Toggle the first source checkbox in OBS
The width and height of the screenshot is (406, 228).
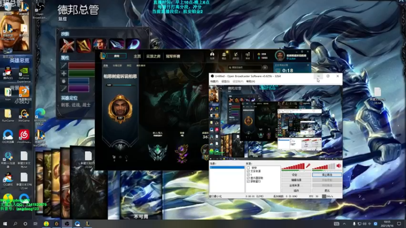[248, 168]
